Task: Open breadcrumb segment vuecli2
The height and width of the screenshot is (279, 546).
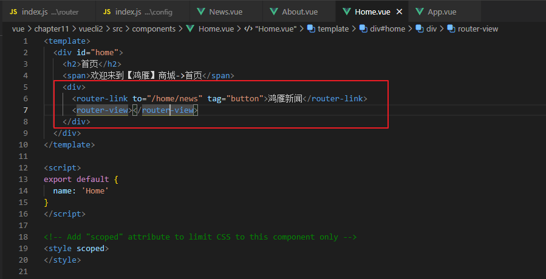Action: click(x=90, y=29)
